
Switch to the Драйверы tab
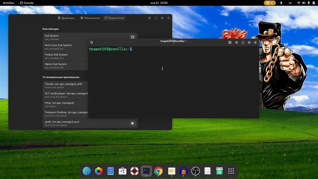pos(66,18)
